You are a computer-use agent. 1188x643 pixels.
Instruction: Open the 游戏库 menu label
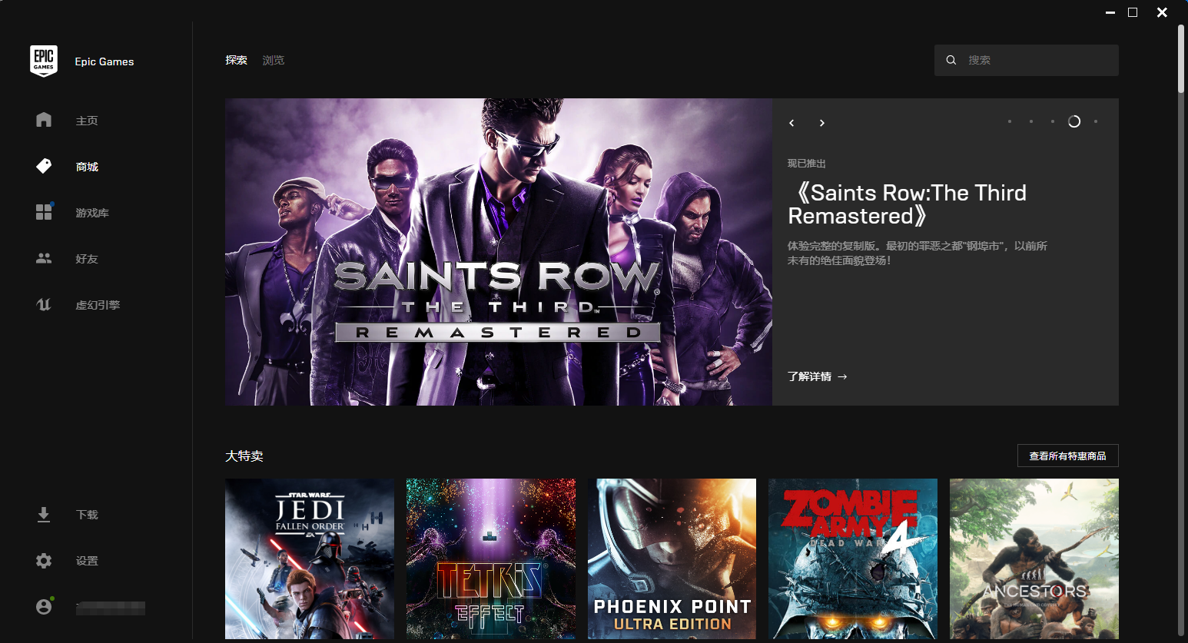92,213
